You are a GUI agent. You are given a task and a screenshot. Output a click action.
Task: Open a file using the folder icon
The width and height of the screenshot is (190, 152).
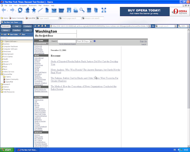[x=61, y=10]
